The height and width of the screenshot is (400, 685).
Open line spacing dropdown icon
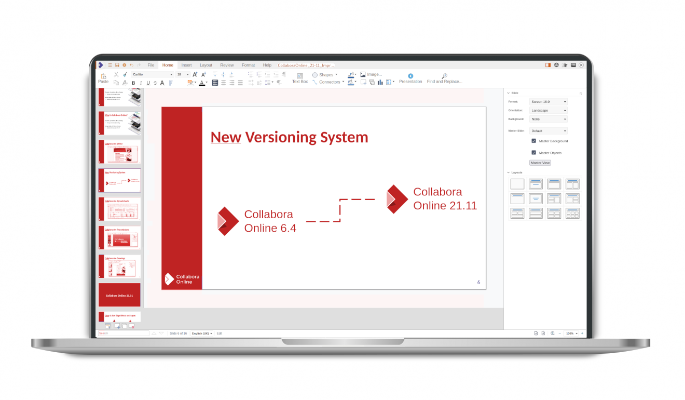tap(269, 83)
